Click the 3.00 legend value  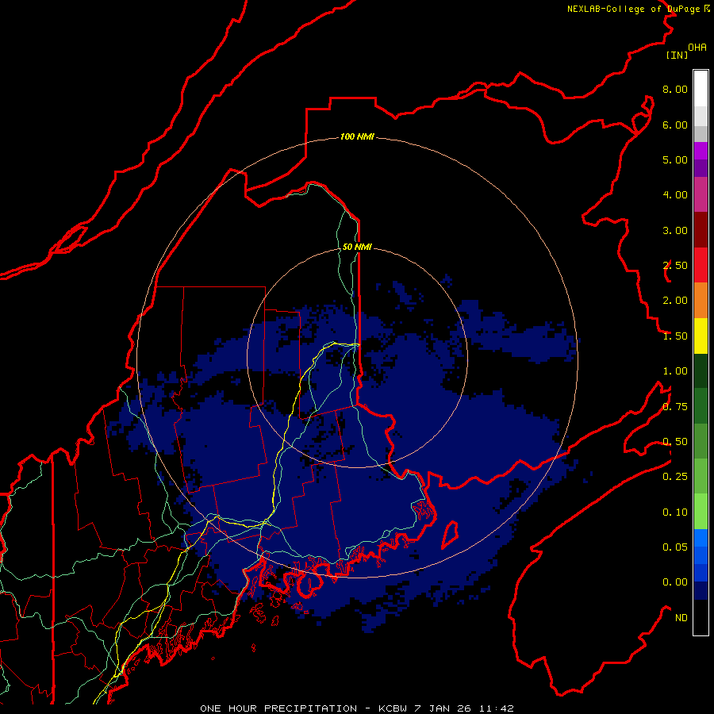[x=675, y=230]
